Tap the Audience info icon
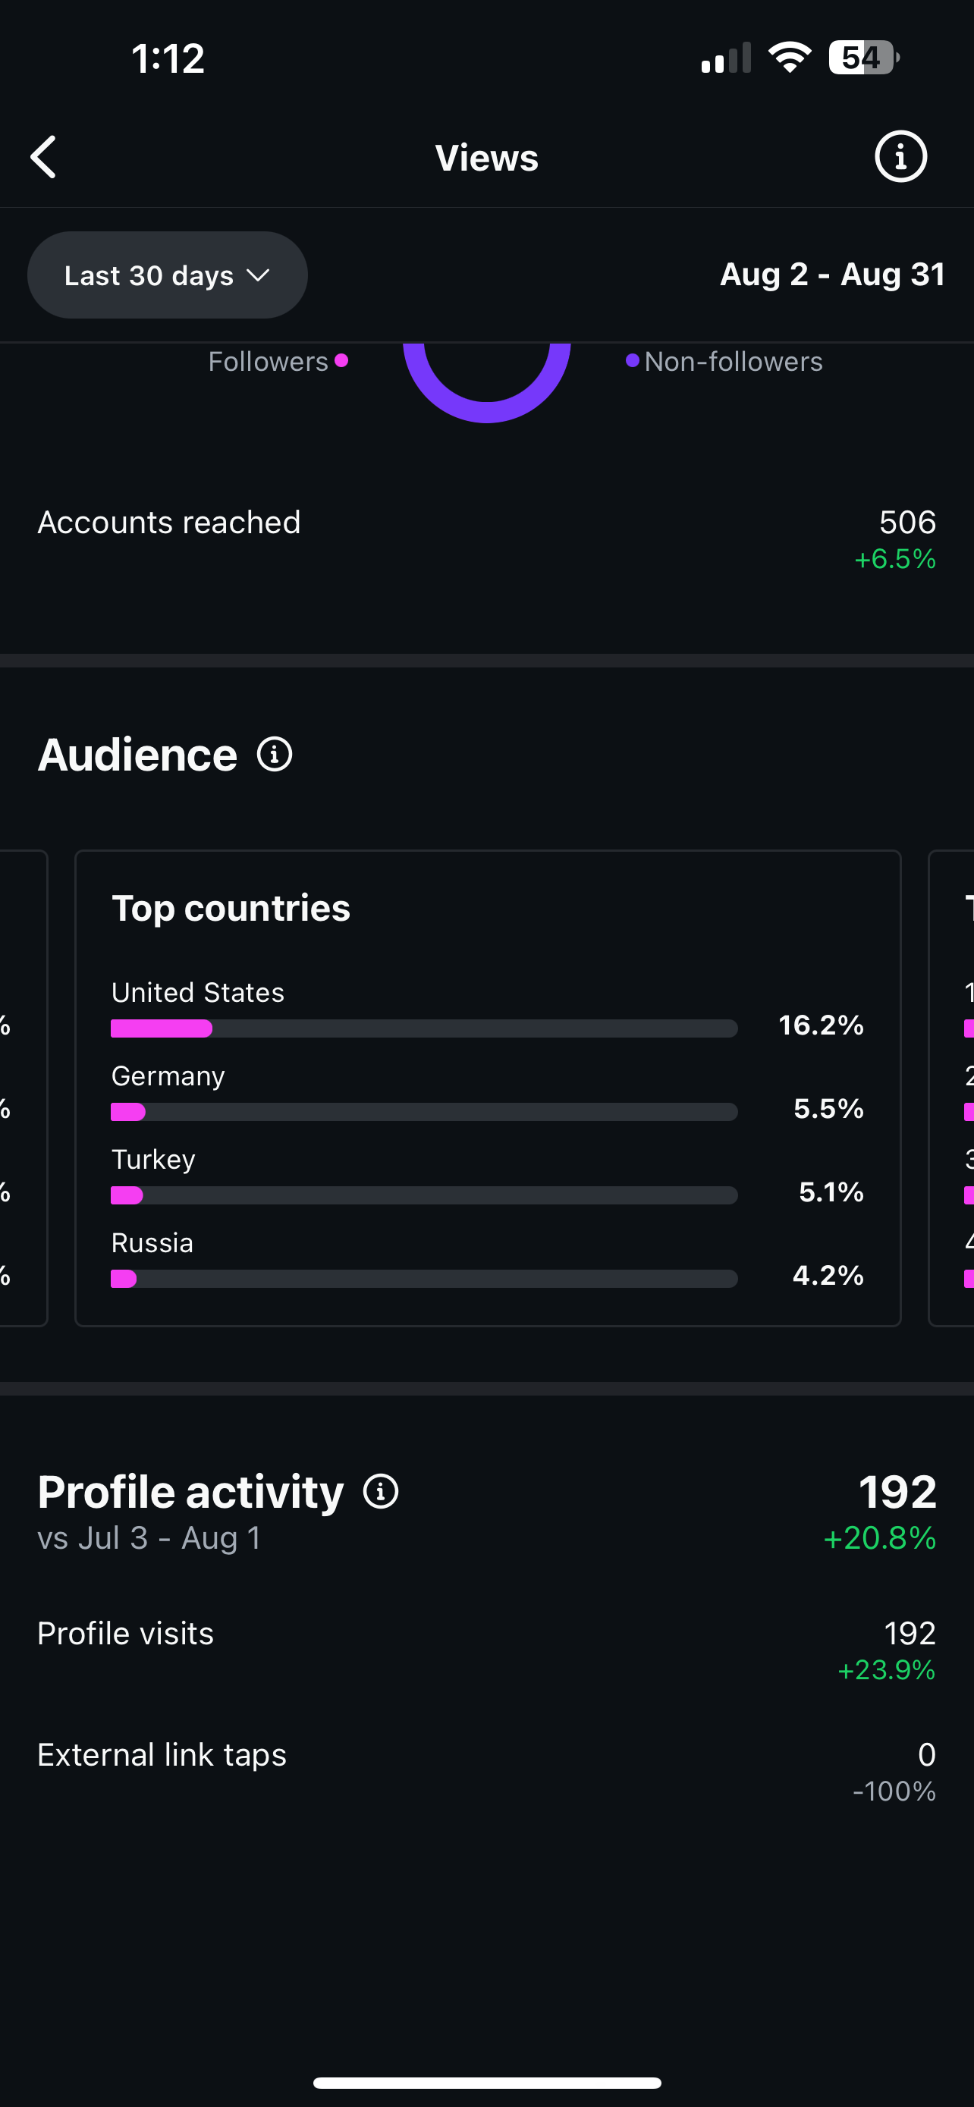This screenshot has width=974, height=2107. pos(275,754)
